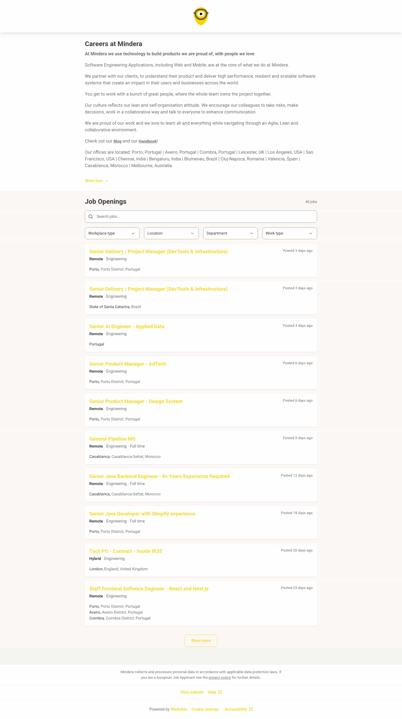
Task: Open the General Pipeline MO job
Action: click(x=112, y=439)
